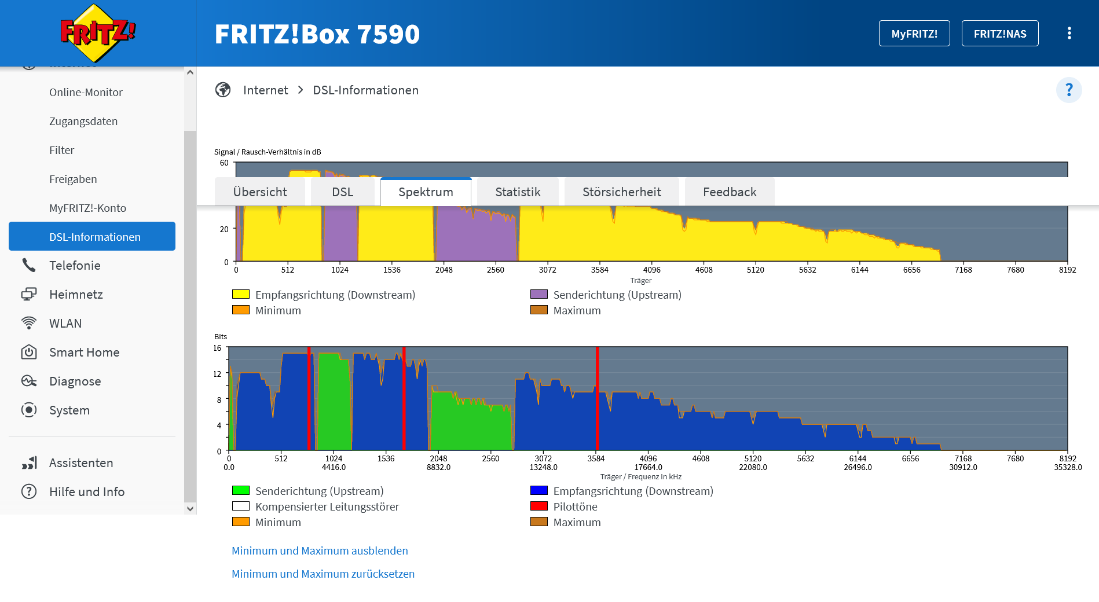Open the three-dot options menu
The height and width of the screenshot is (602, 1099).
pyautogui.click(x=1069, y=33)
